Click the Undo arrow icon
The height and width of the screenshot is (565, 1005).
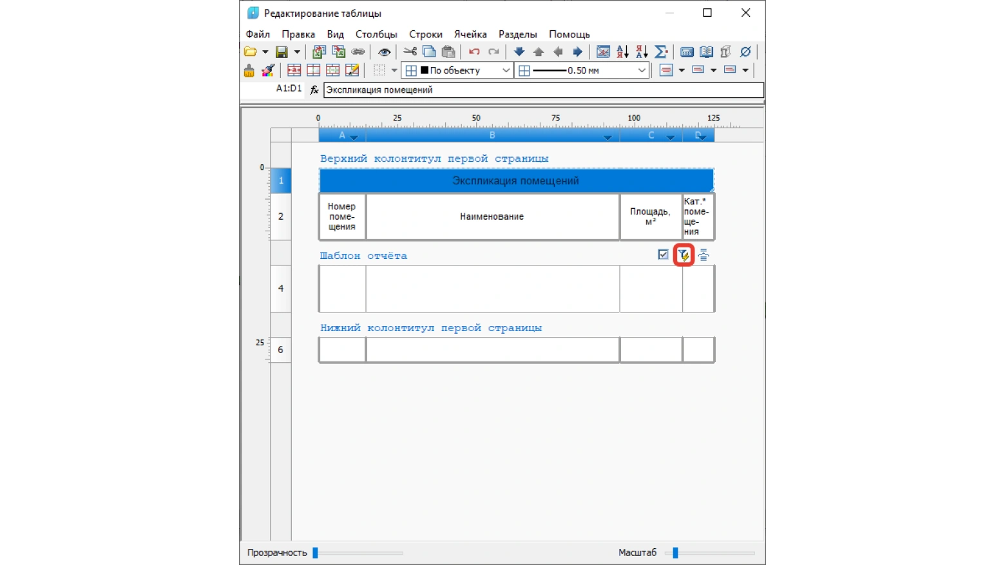[x=474, y=52]
